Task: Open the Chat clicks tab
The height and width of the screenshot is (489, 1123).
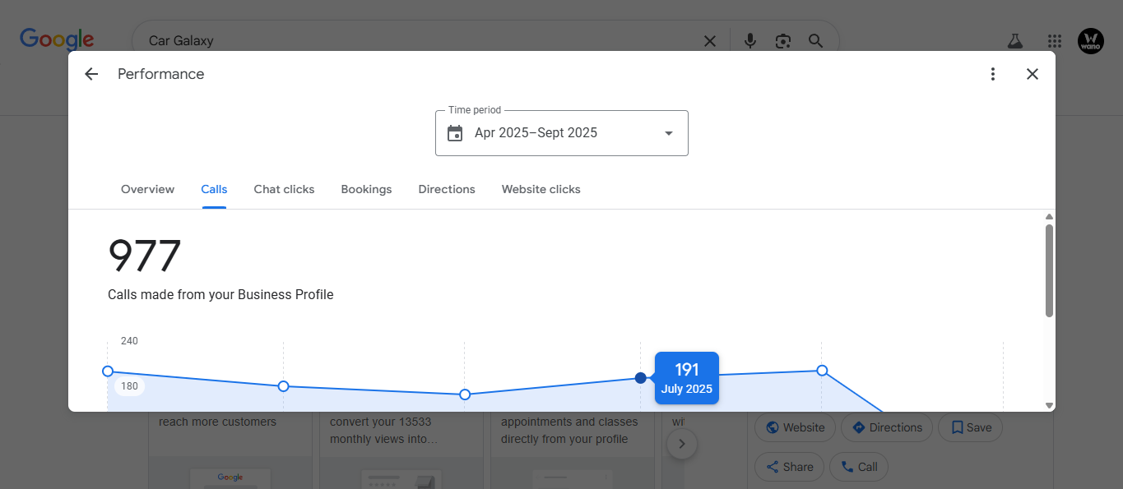Action: coord(284,189)
